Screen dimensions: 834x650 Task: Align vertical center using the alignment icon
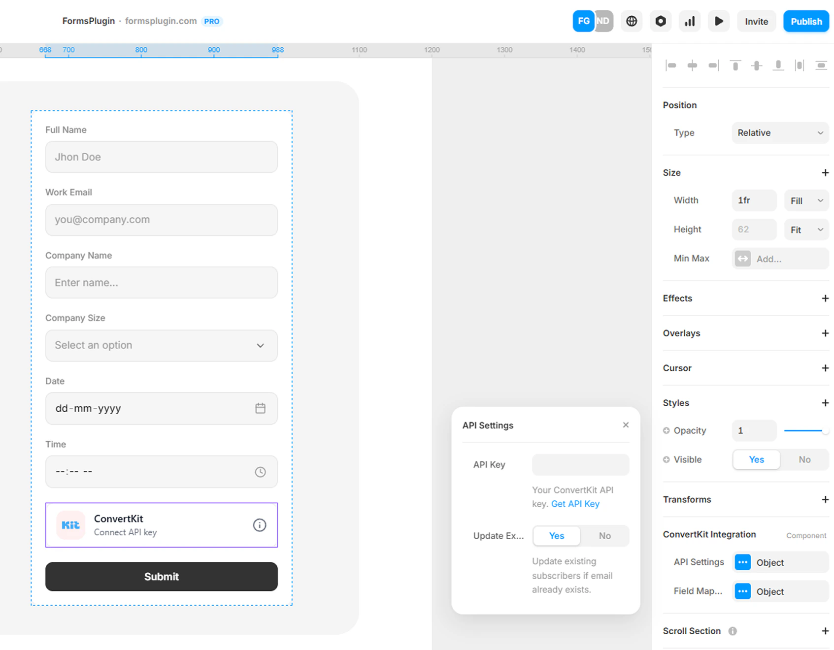click(x=757, y=65)
